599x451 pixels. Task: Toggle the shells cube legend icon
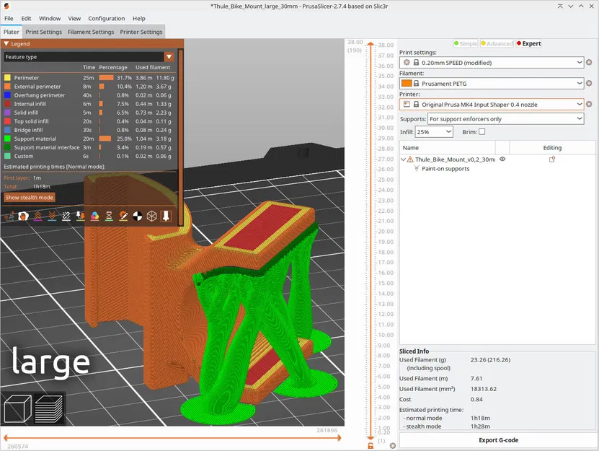point(151,216)
